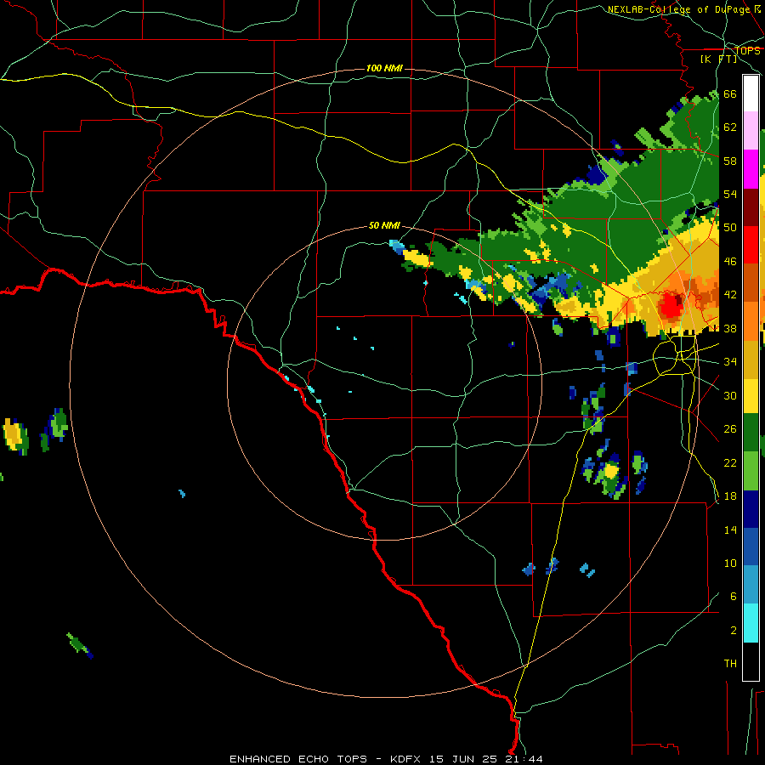The image size is (765, 765).
Task: Click the 50 legend value
Action: pyautogui.click(x=730, y=227)
